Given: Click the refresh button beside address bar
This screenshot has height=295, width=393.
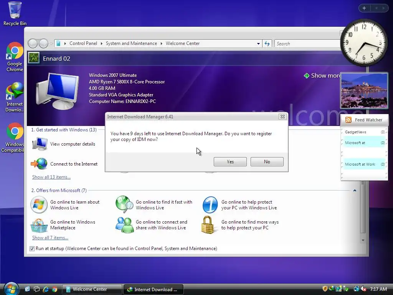Looking at the screenshot, I should pos(267,44).
